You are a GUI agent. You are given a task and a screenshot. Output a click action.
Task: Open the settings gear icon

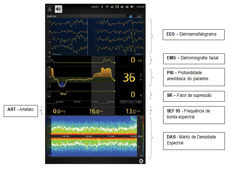[141, 161]
